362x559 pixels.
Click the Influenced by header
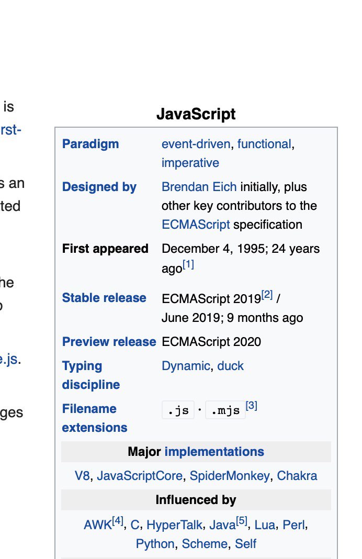click(196, 500)
